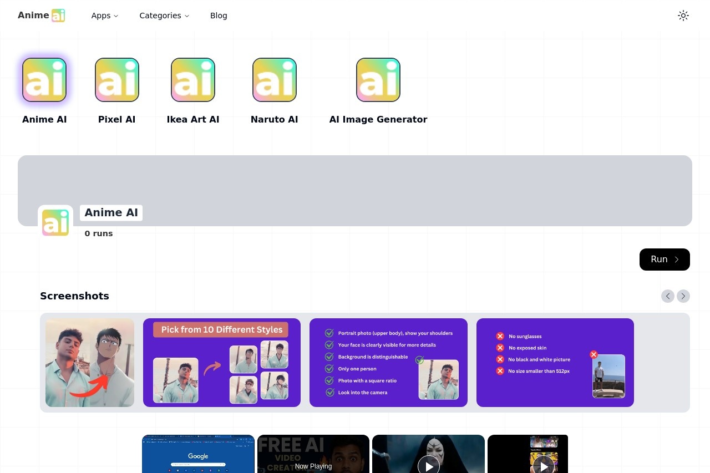Open the Anime AI text link
Viewport: 710px width, 473px height.
44,119
